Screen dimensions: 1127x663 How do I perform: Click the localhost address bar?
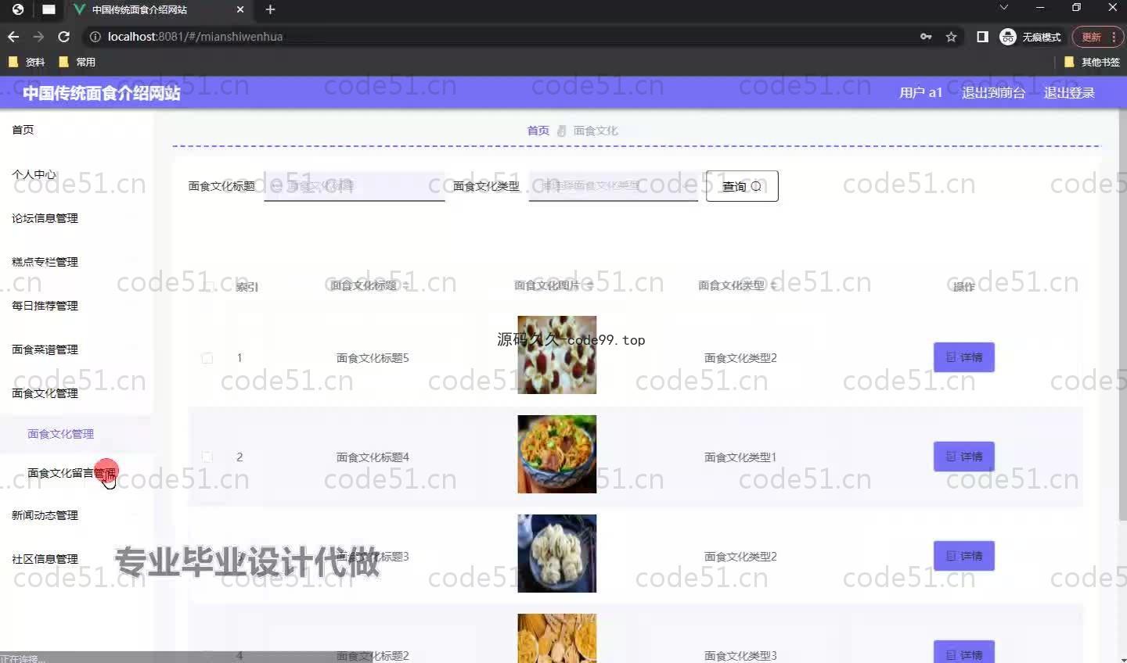(x=501, y=37)
